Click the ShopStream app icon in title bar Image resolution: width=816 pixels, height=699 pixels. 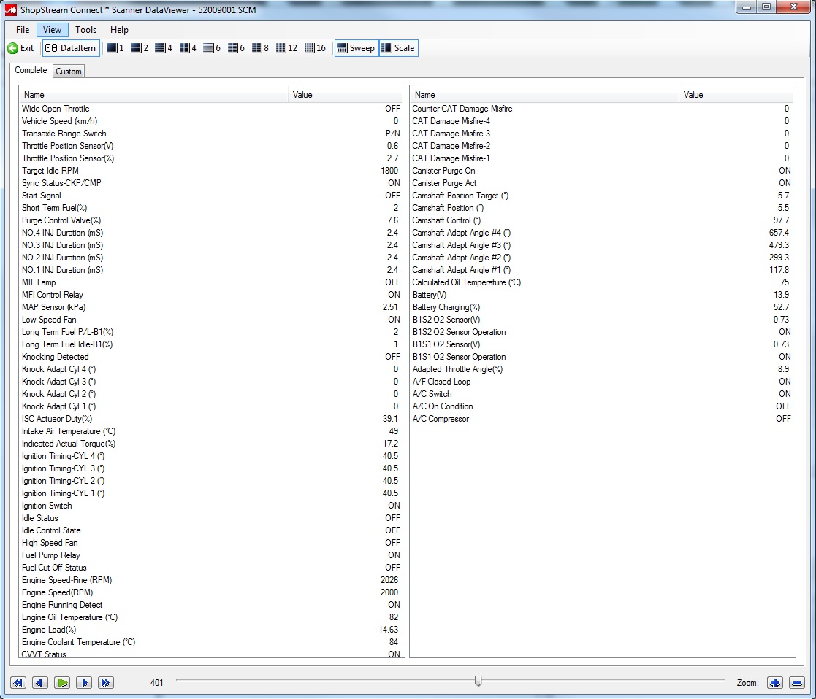(x=10, y=9)
